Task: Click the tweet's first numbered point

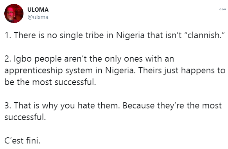Action: [x=115, y=35]
